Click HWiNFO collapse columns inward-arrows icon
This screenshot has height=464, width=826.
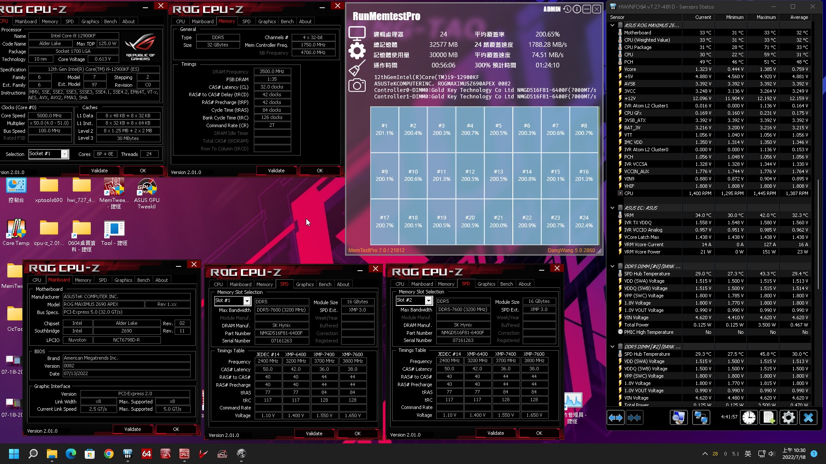pos(634,417)
